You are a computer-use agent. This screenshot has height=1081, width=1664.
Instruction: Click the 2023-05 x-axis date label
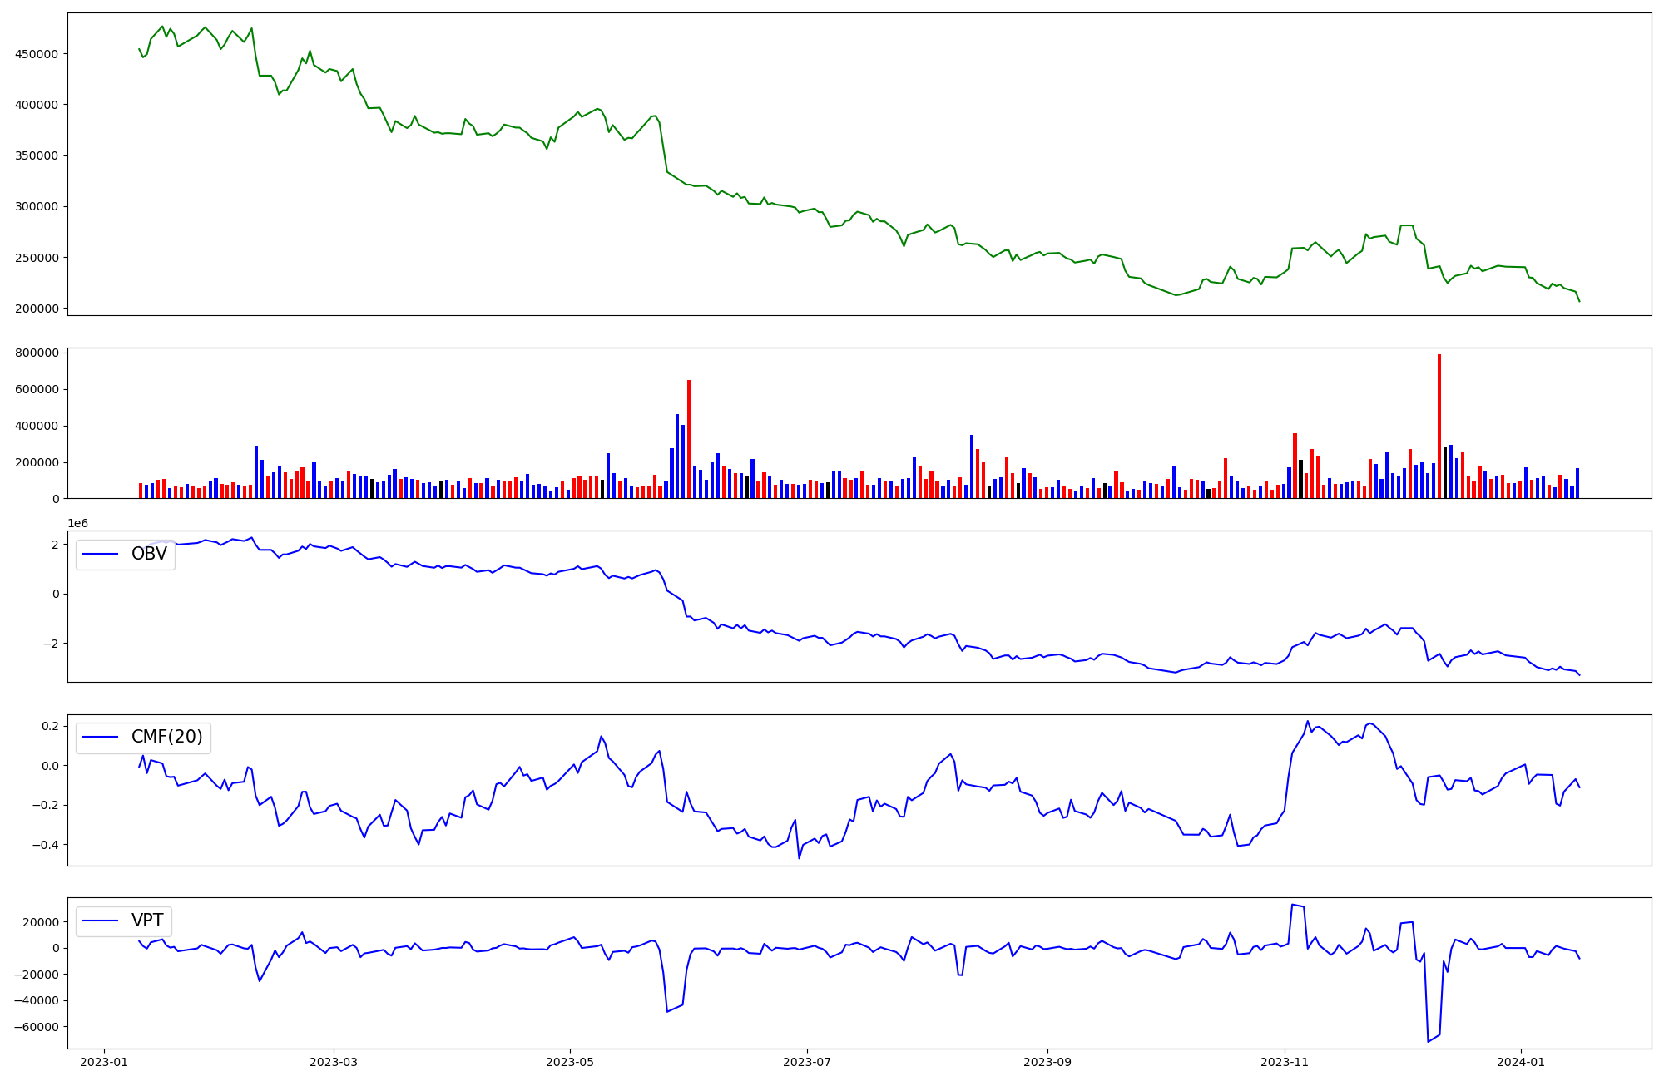(x=570, y=1062)
